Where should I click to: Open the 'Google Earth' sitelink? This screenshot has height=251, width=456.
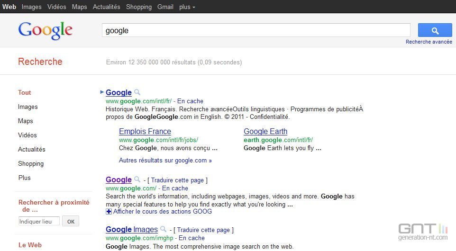pyautogui.click(x=265, y=131)
